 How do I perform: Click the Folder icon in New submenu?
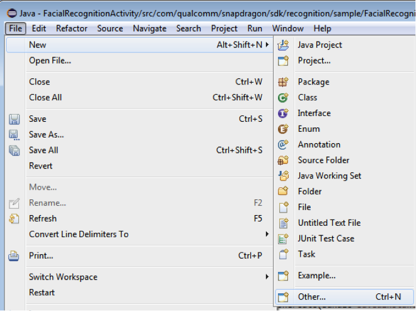click(283, 191)
